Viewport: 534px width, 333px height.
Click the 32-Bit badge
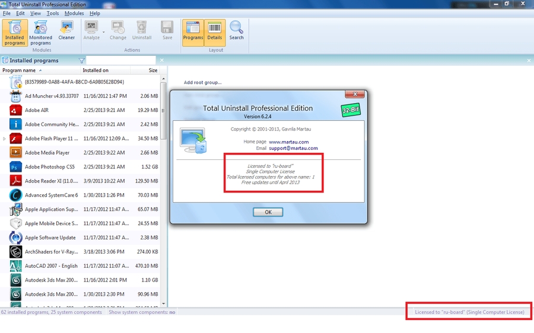pos(351,110)
